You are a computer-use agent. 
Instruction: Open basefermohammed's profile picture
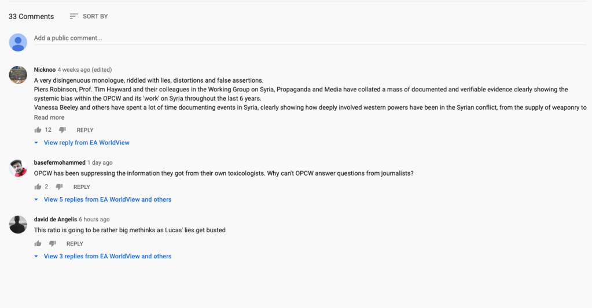pos(18,168)
